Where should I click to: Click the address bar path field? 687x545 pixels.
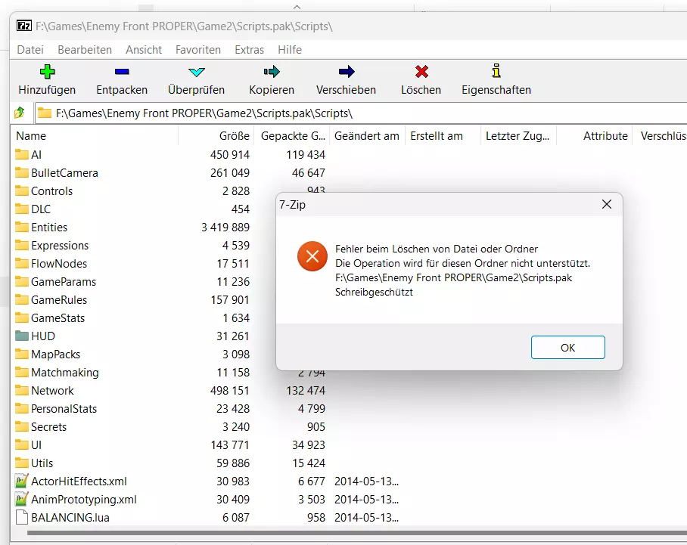click(x=361, y=113)
